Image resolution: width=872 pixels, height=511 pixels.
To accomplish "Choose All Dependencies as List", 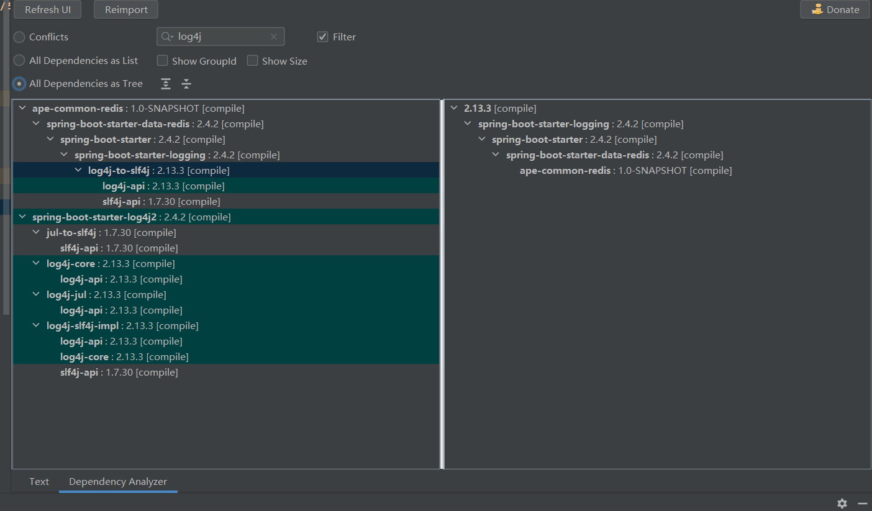I will pos(20,60).
